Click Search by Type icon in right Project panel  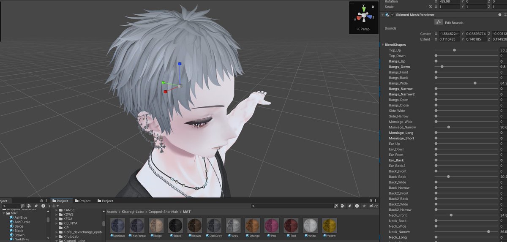[343, 206]
